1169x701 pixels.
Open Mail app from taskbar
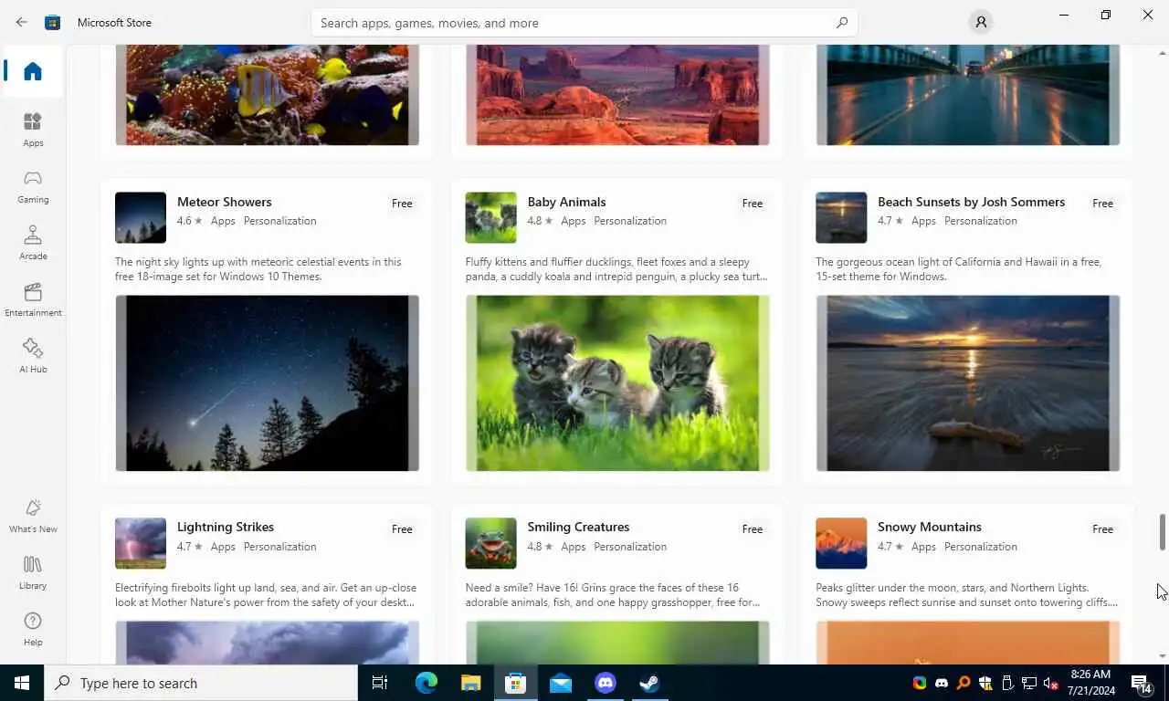coord(560,683)
